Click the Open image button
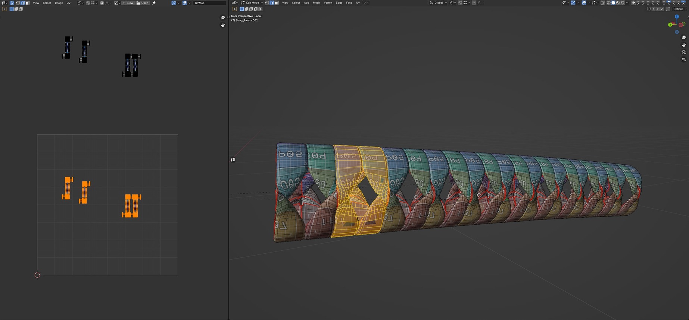The height and width of the screenshot is (320, 689). pos(143,3)
